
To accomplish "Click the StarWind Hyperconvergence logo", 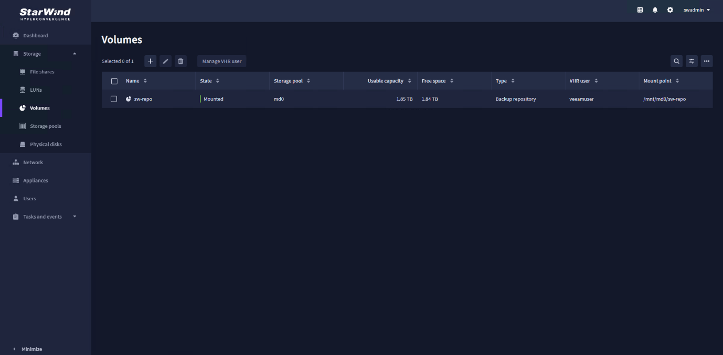I will [x=45, y=13].
